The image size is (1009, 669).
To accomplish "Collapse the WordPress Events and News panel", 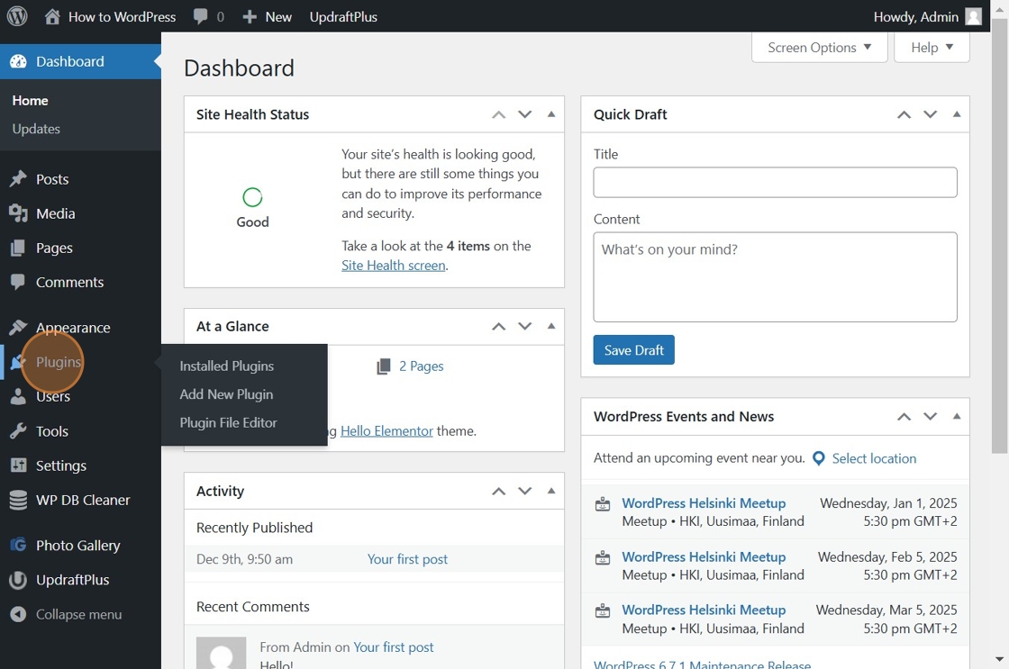I will coord(957,416).
